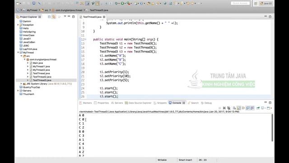Maximize the editor area
The height and width of the screenshot is (163, 289).
pos(270,17)
